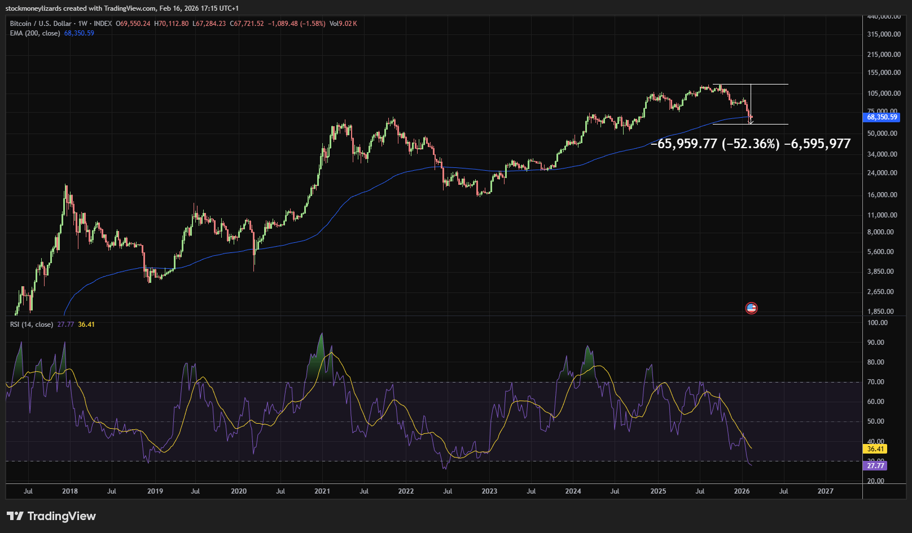
Task: Click the 24,000.00 price axis label
Action: point(882,173)
